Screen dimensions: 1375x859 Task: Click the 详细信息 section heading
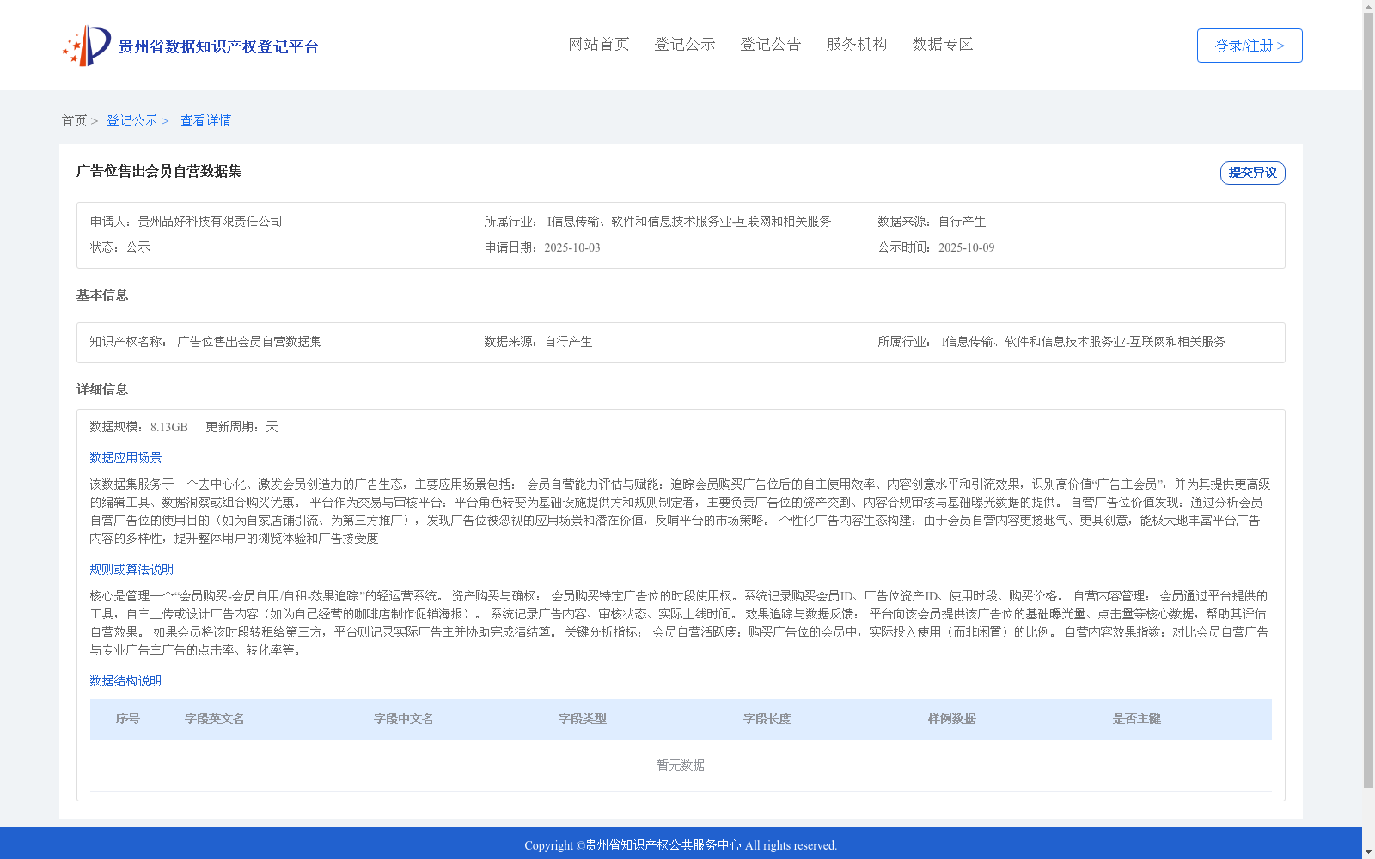102,389
